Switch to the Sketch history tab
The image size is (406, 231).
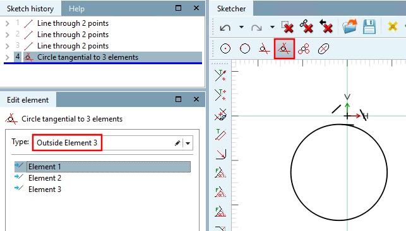pyautogui.click(x=30, y=9)
